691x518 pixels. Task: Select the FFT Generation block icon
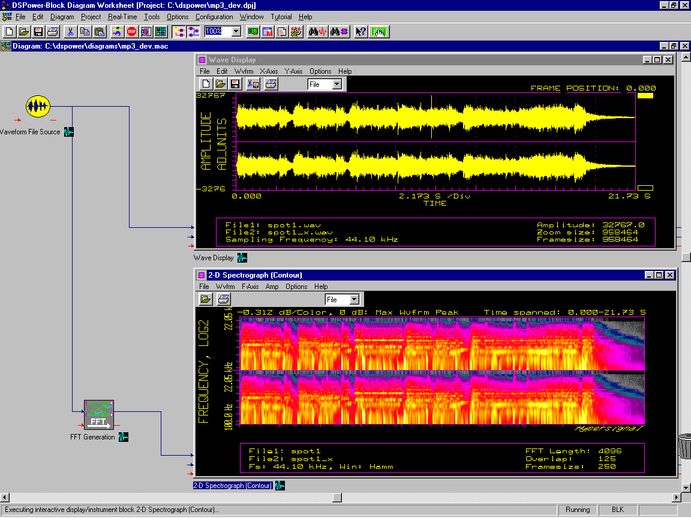point(99,414)
